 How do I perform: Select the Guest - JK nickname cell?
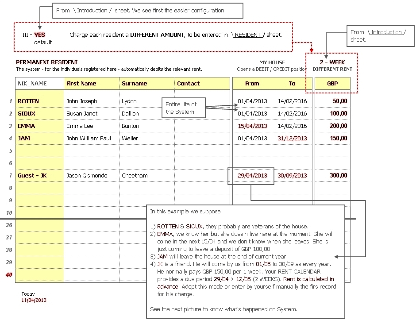point(39,175)
